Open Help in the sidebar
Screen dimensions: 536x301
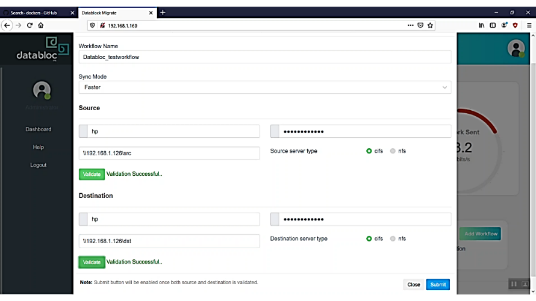pos(38,147)
